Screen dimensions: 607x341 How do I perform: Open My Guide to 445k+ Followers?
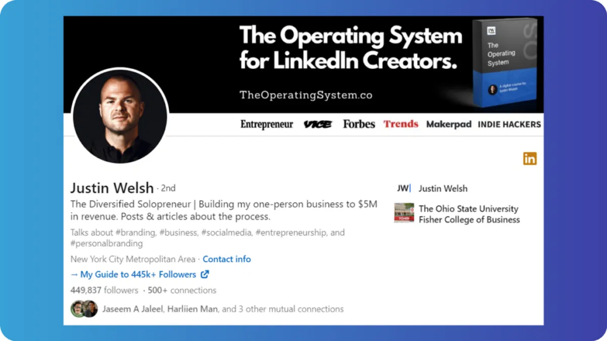138,274
